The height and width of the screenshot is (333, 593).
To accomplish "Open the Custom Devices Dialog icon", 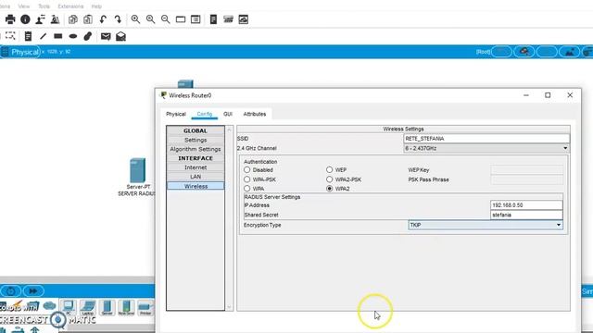I will (196, 19).
